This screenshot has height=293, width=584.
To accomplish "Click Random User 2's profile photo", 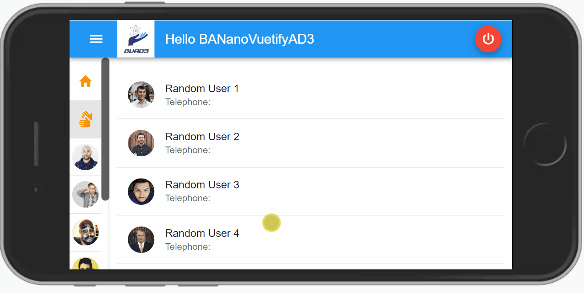I will pos(141,143).
